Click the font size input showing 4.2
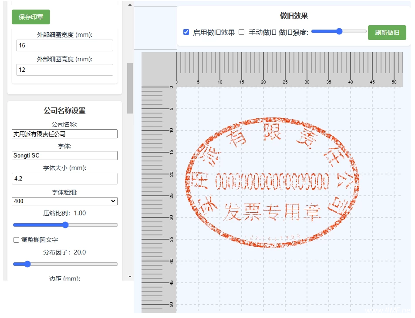415x318 pixels. [x=64, y=179]
